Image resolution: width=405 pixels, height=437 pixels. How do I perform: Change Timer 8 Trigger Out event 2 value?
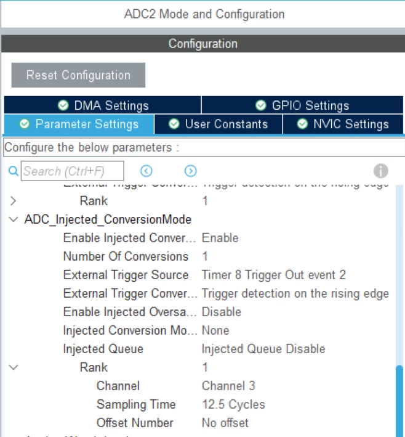pyautogui.click(x=274, y=275)
